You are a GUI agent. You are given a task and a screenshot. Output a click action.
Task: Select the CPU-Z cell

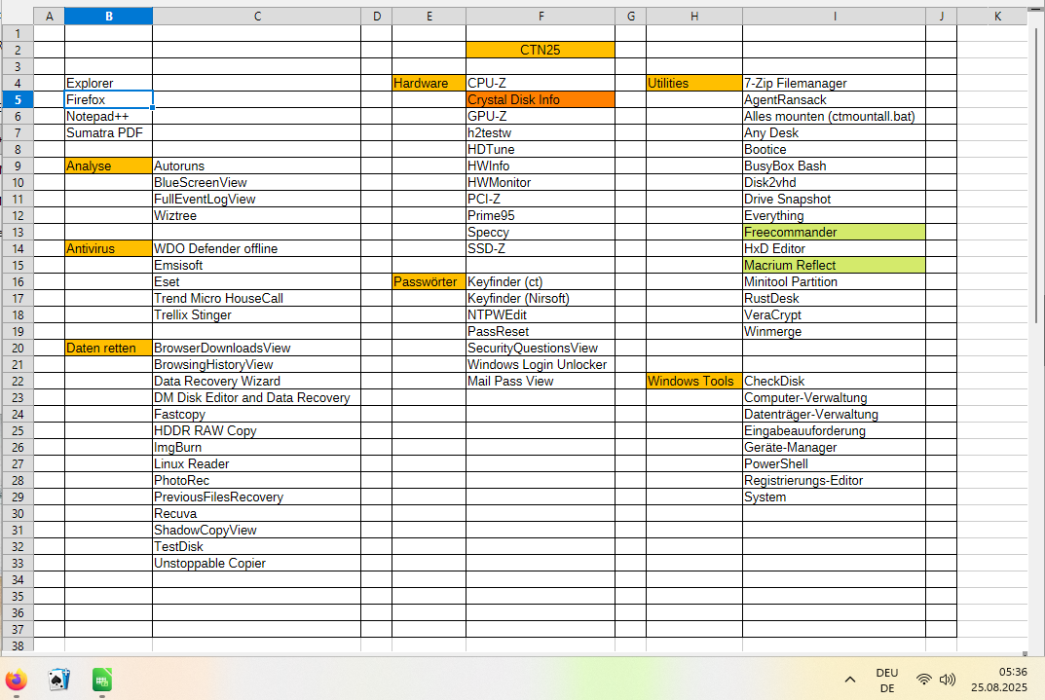coord(541,84)
